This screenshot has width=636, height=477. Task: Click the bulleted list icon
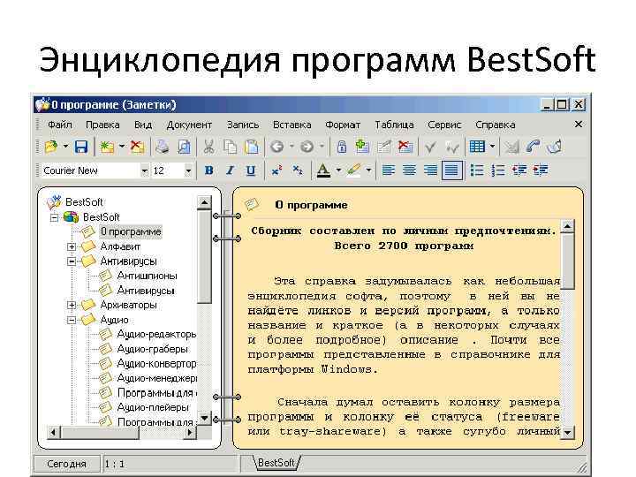(x=477, y=170)
